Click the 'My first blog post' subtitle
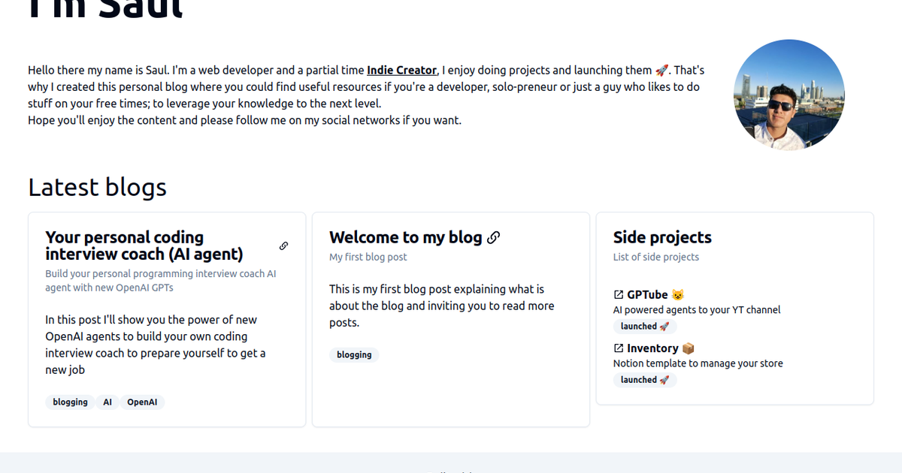 pyautogui.click(x=368, y=257)
